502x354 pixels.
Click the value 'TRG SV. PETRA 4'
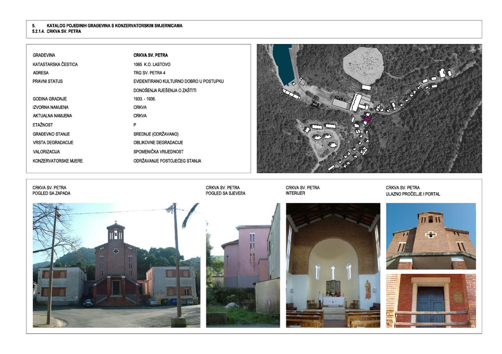[149, 73]
